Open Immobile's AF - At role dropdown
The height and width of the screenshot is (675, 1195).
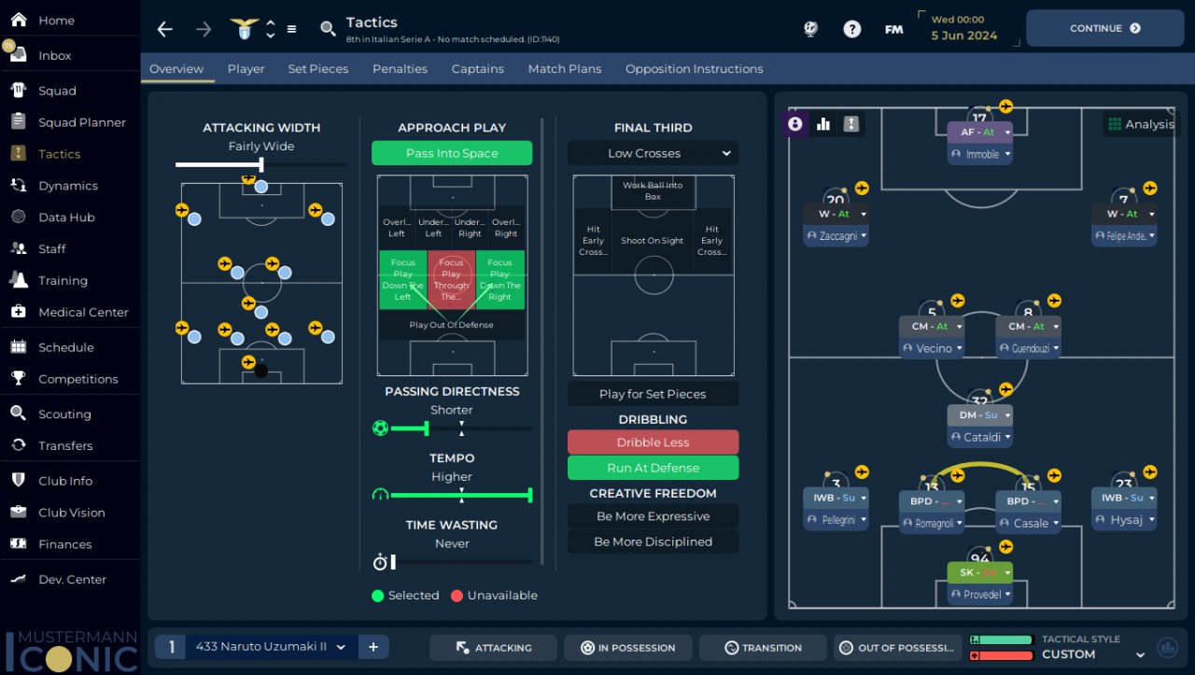point(979,133)
